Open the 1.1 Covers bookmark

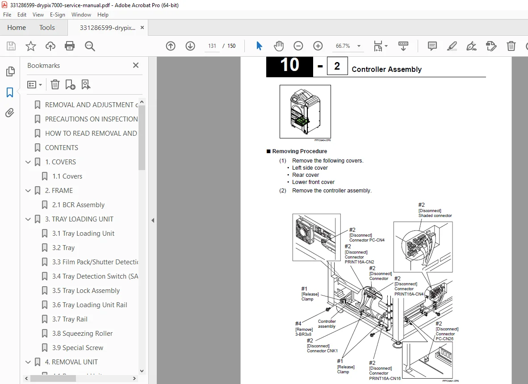pyautogui.click(x=67, y=176)
